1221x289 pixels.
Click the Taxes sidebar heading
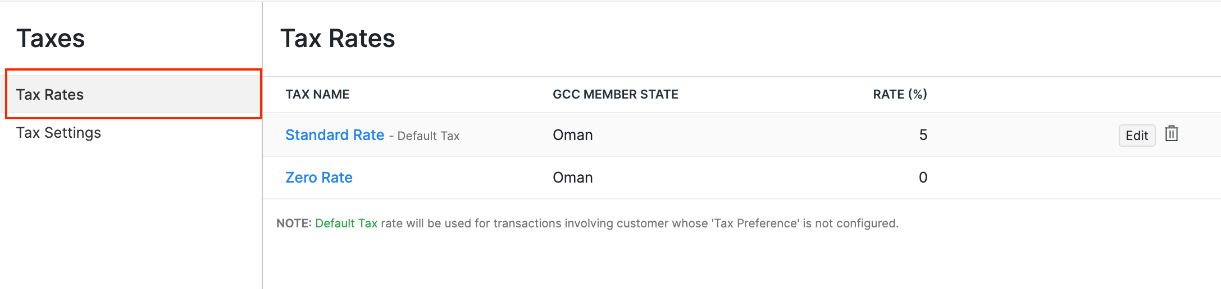[51, 39]
